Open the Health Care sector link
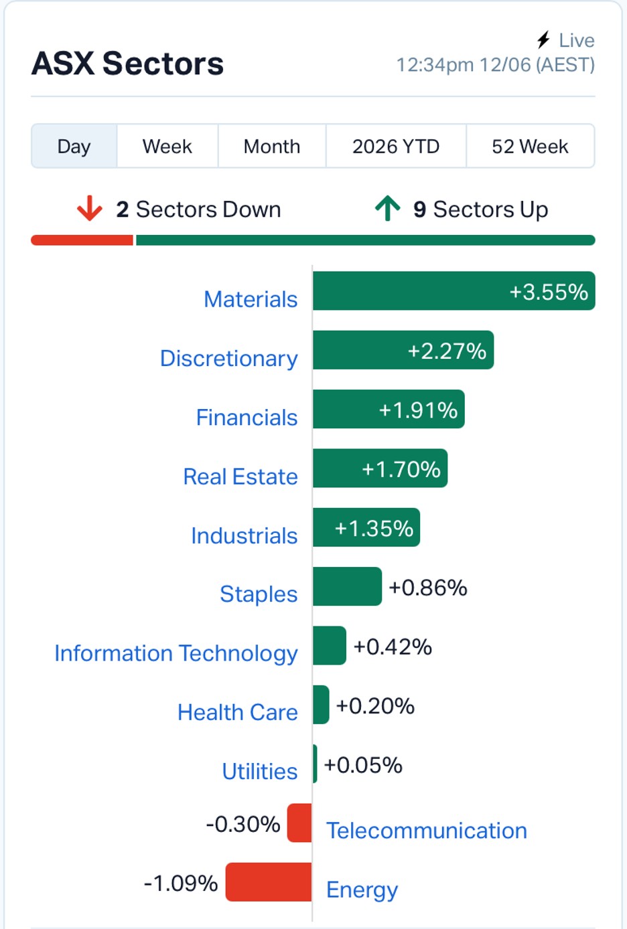The image size is (627, 929). (238, 713)
